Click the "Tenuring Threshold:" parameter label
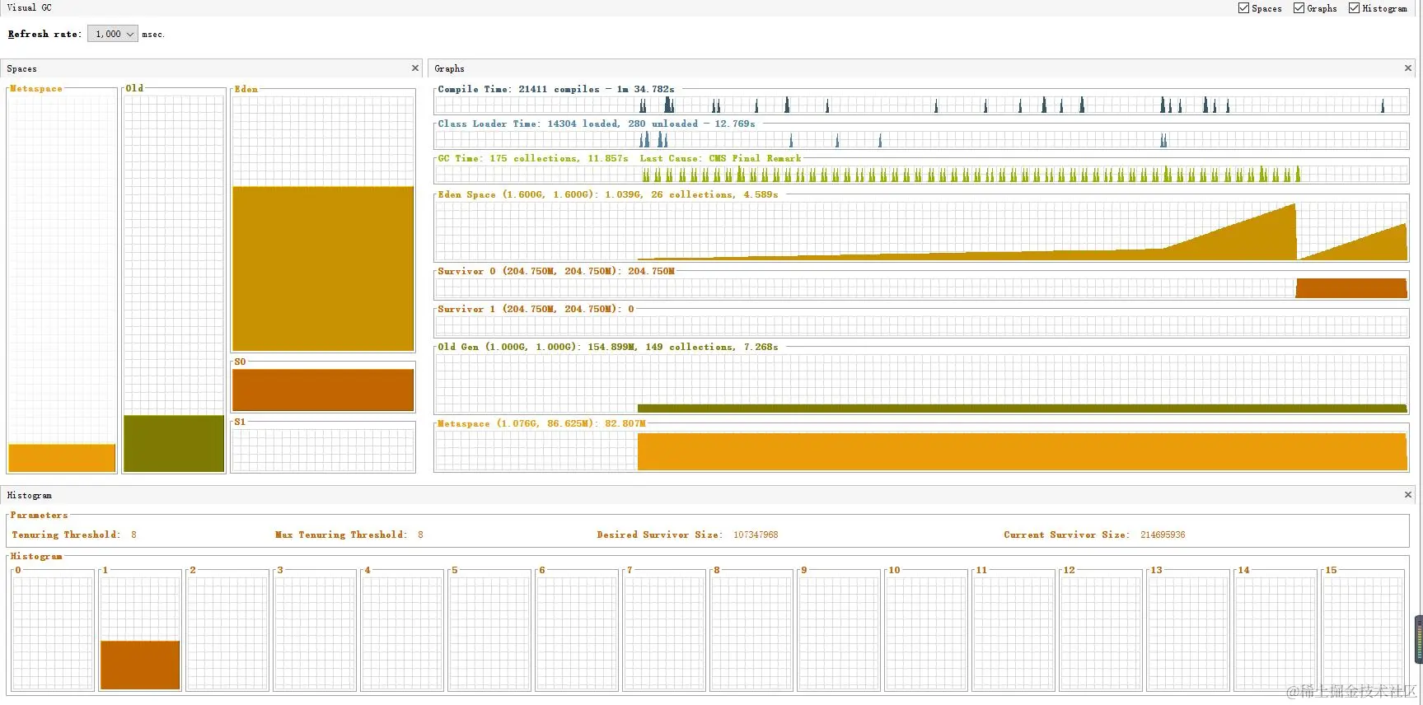Viewport: 1423px width, 705px height. [x=66, y=535]
